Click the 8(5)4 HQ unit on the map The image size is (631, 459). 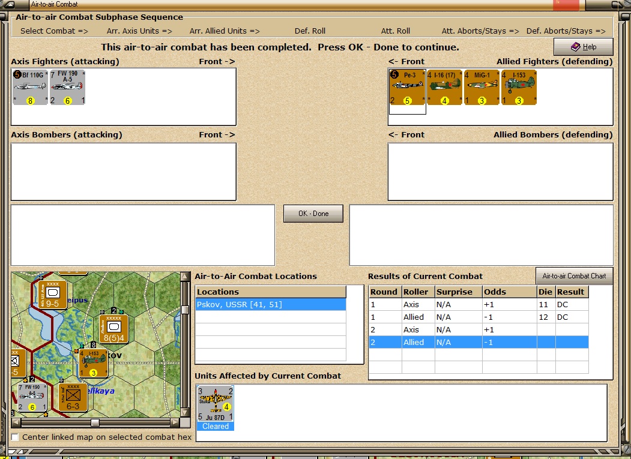pos(114,329)
